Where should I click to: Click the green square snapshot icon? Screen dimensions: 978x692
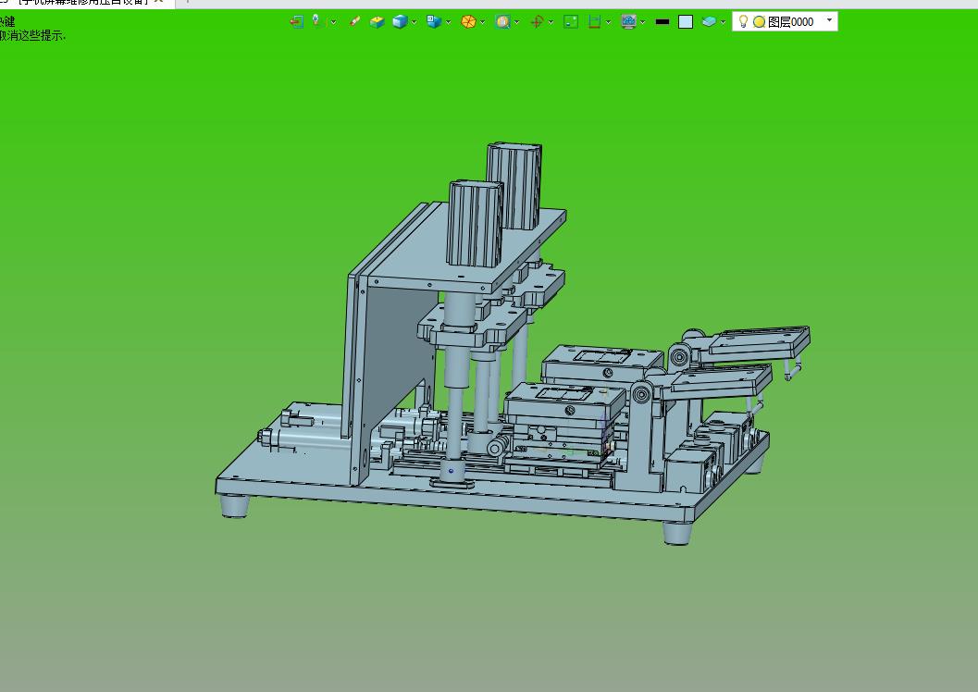click(x=571, y=22)
